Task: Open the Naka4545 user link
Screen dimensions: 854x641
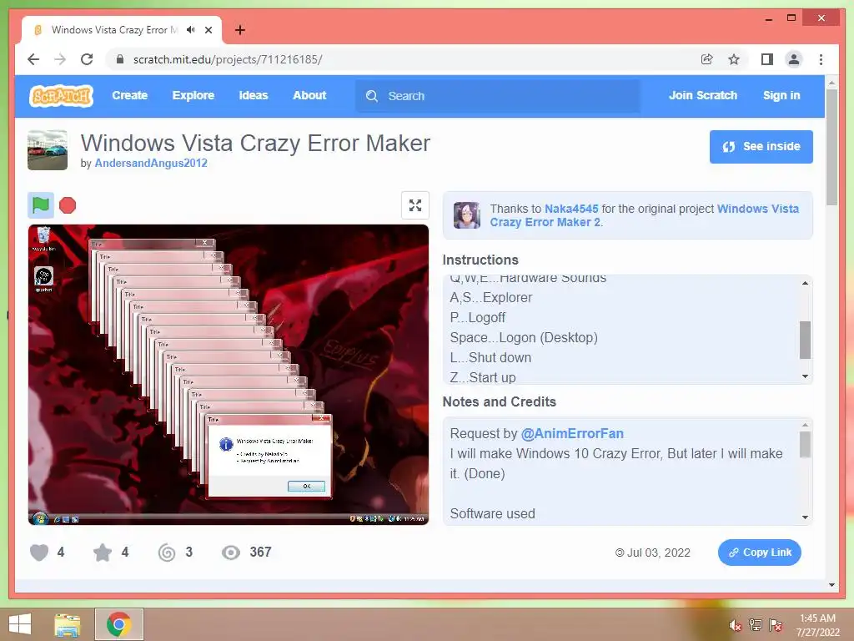Action: 571,209
